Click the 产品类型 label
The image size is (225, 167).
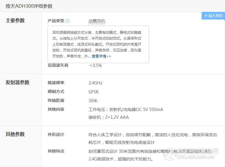(56, 21)
